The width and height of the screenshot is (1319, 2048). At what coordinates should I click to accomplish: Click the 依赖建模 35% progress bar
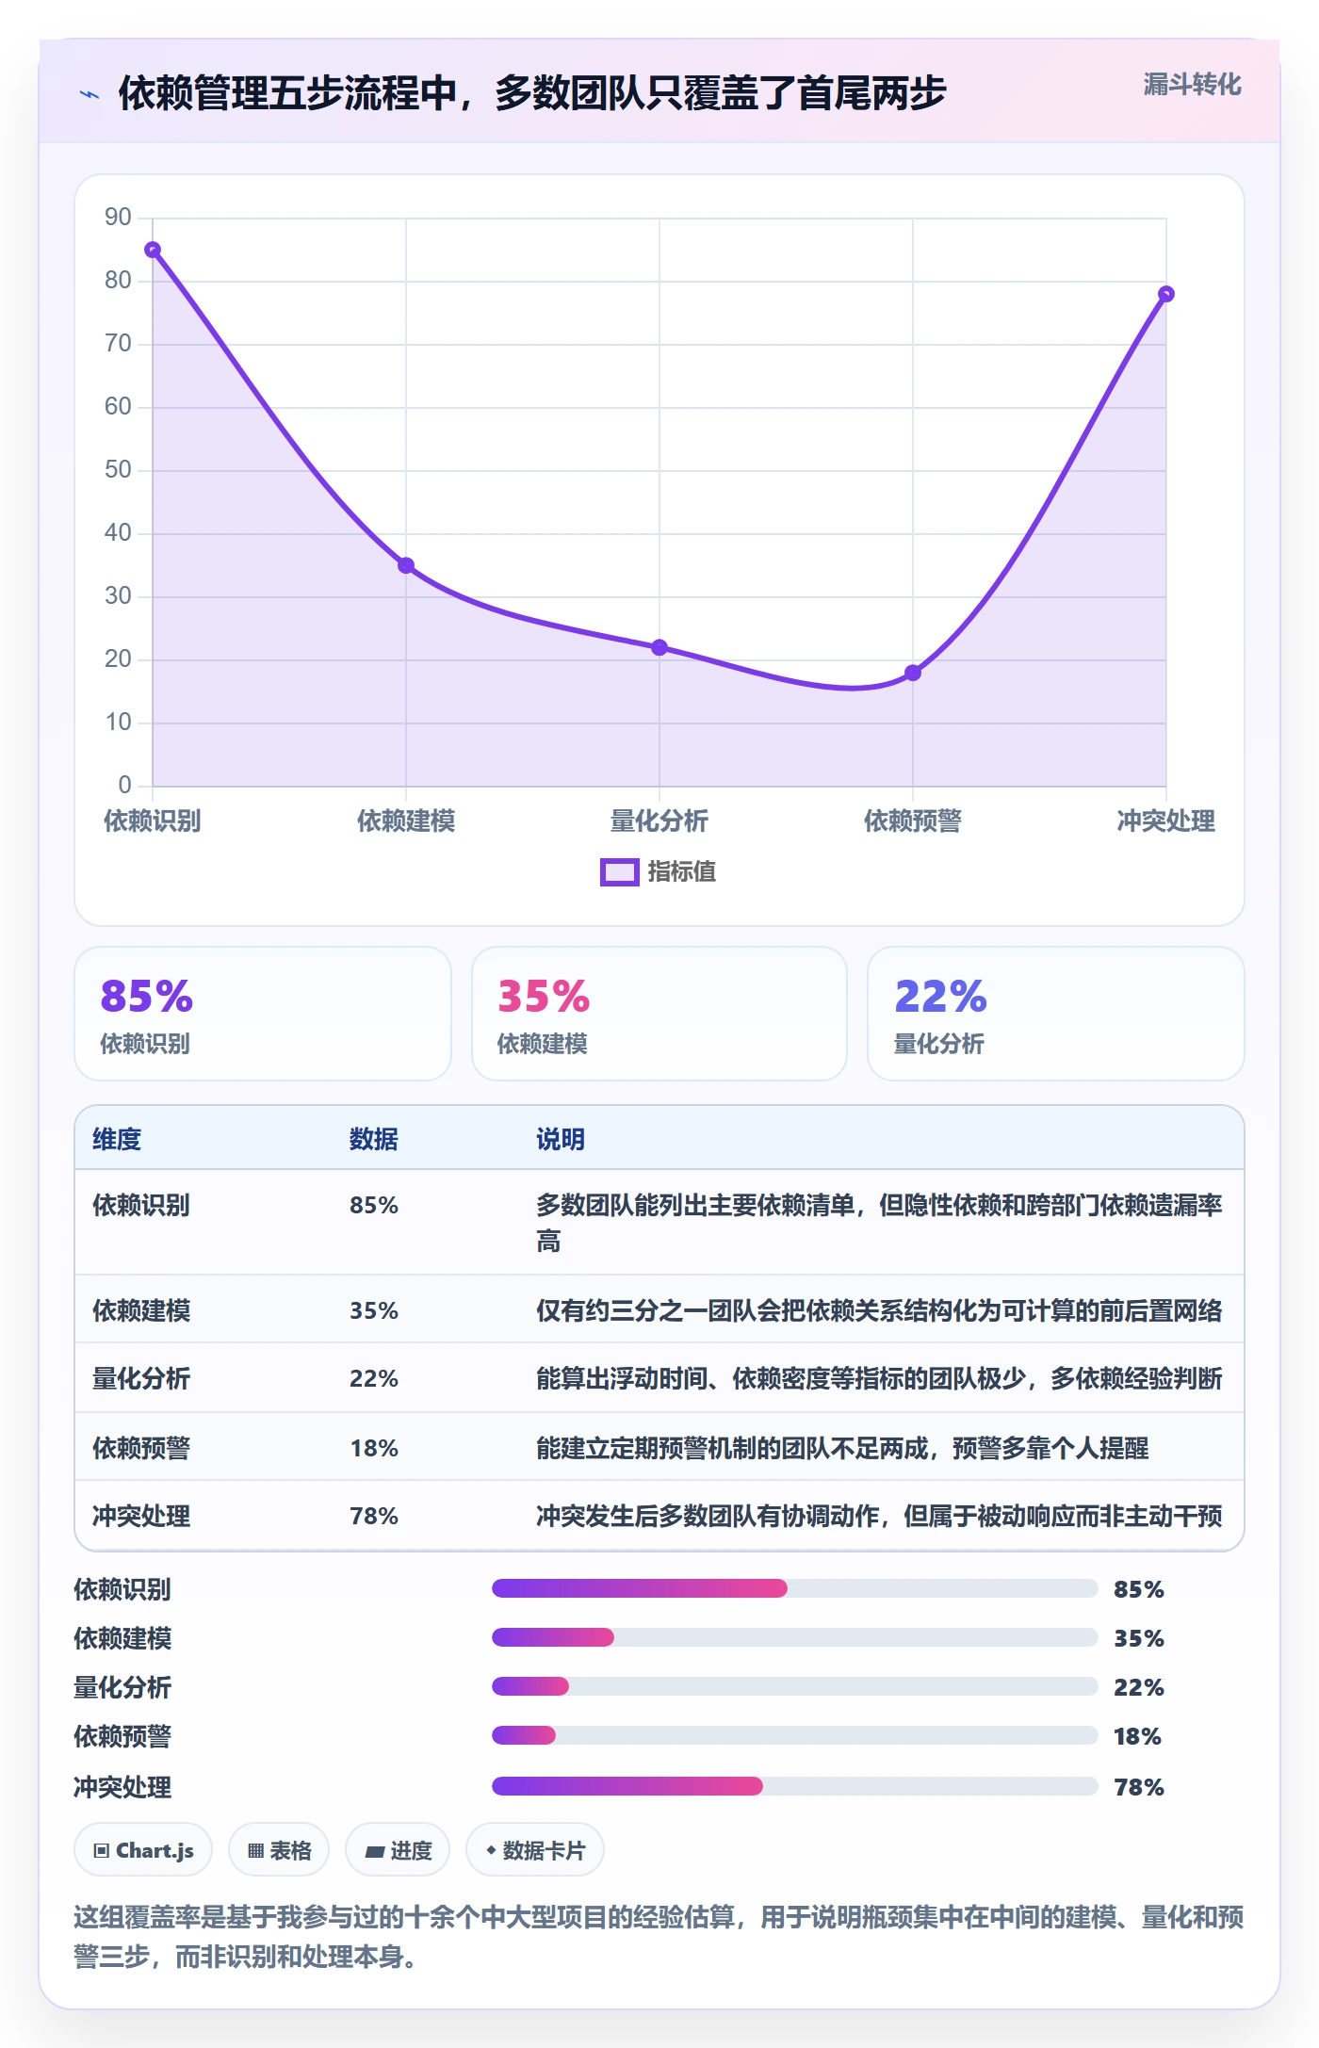pyautogui.click(x=795, y=1637)
